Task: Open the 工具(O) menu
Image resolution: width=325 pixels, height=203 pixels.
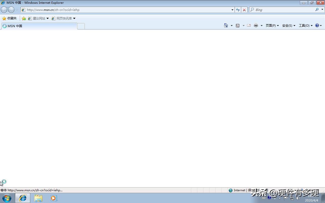Action: tap(306, 25)
